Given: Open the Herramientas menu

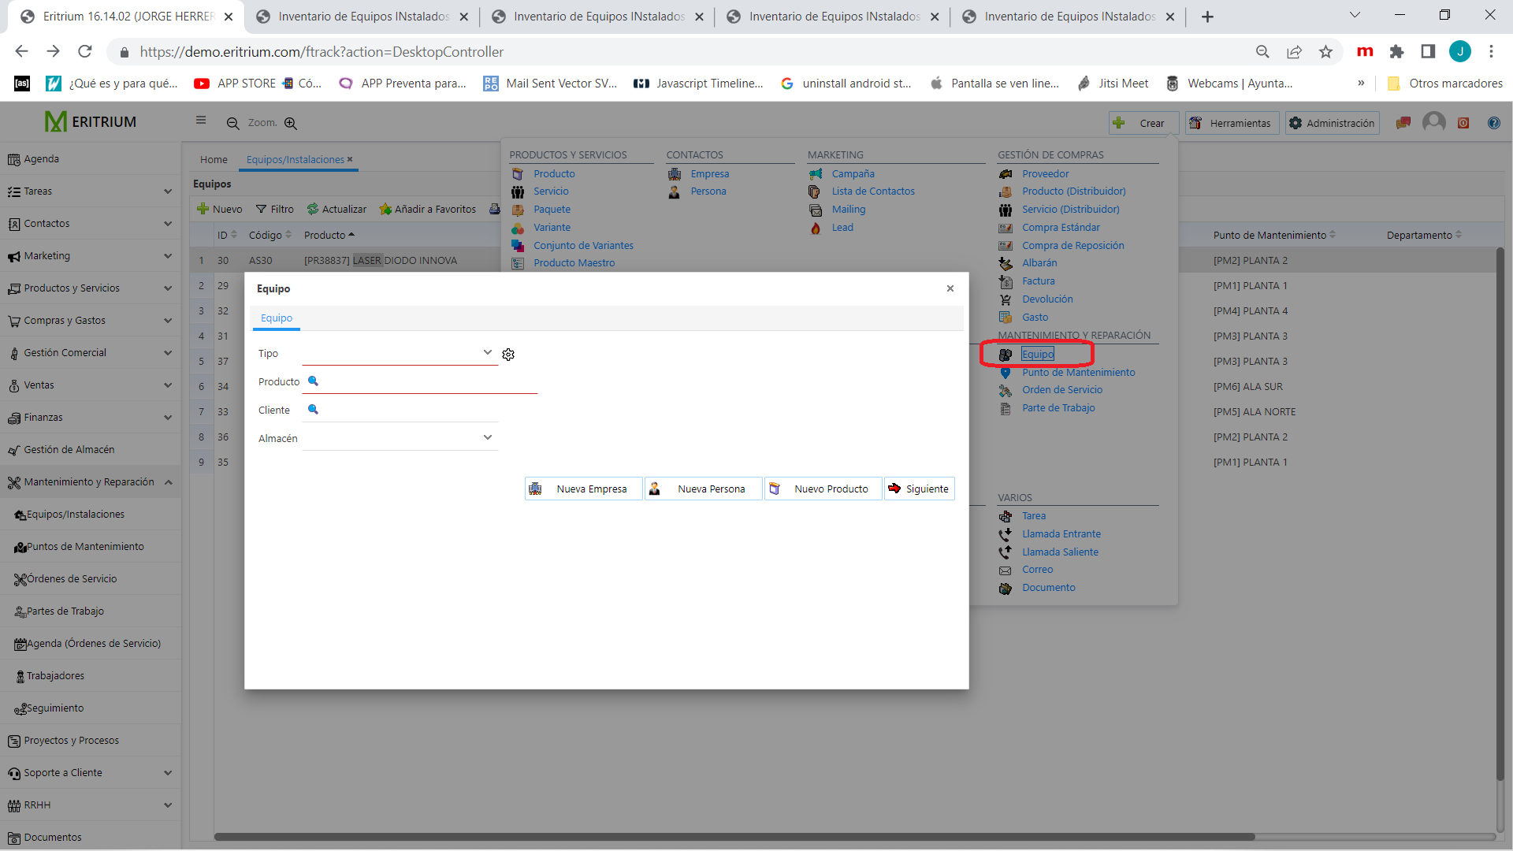Looking at the screenshot, I should pyautogui.click(x=1231, y=123).
